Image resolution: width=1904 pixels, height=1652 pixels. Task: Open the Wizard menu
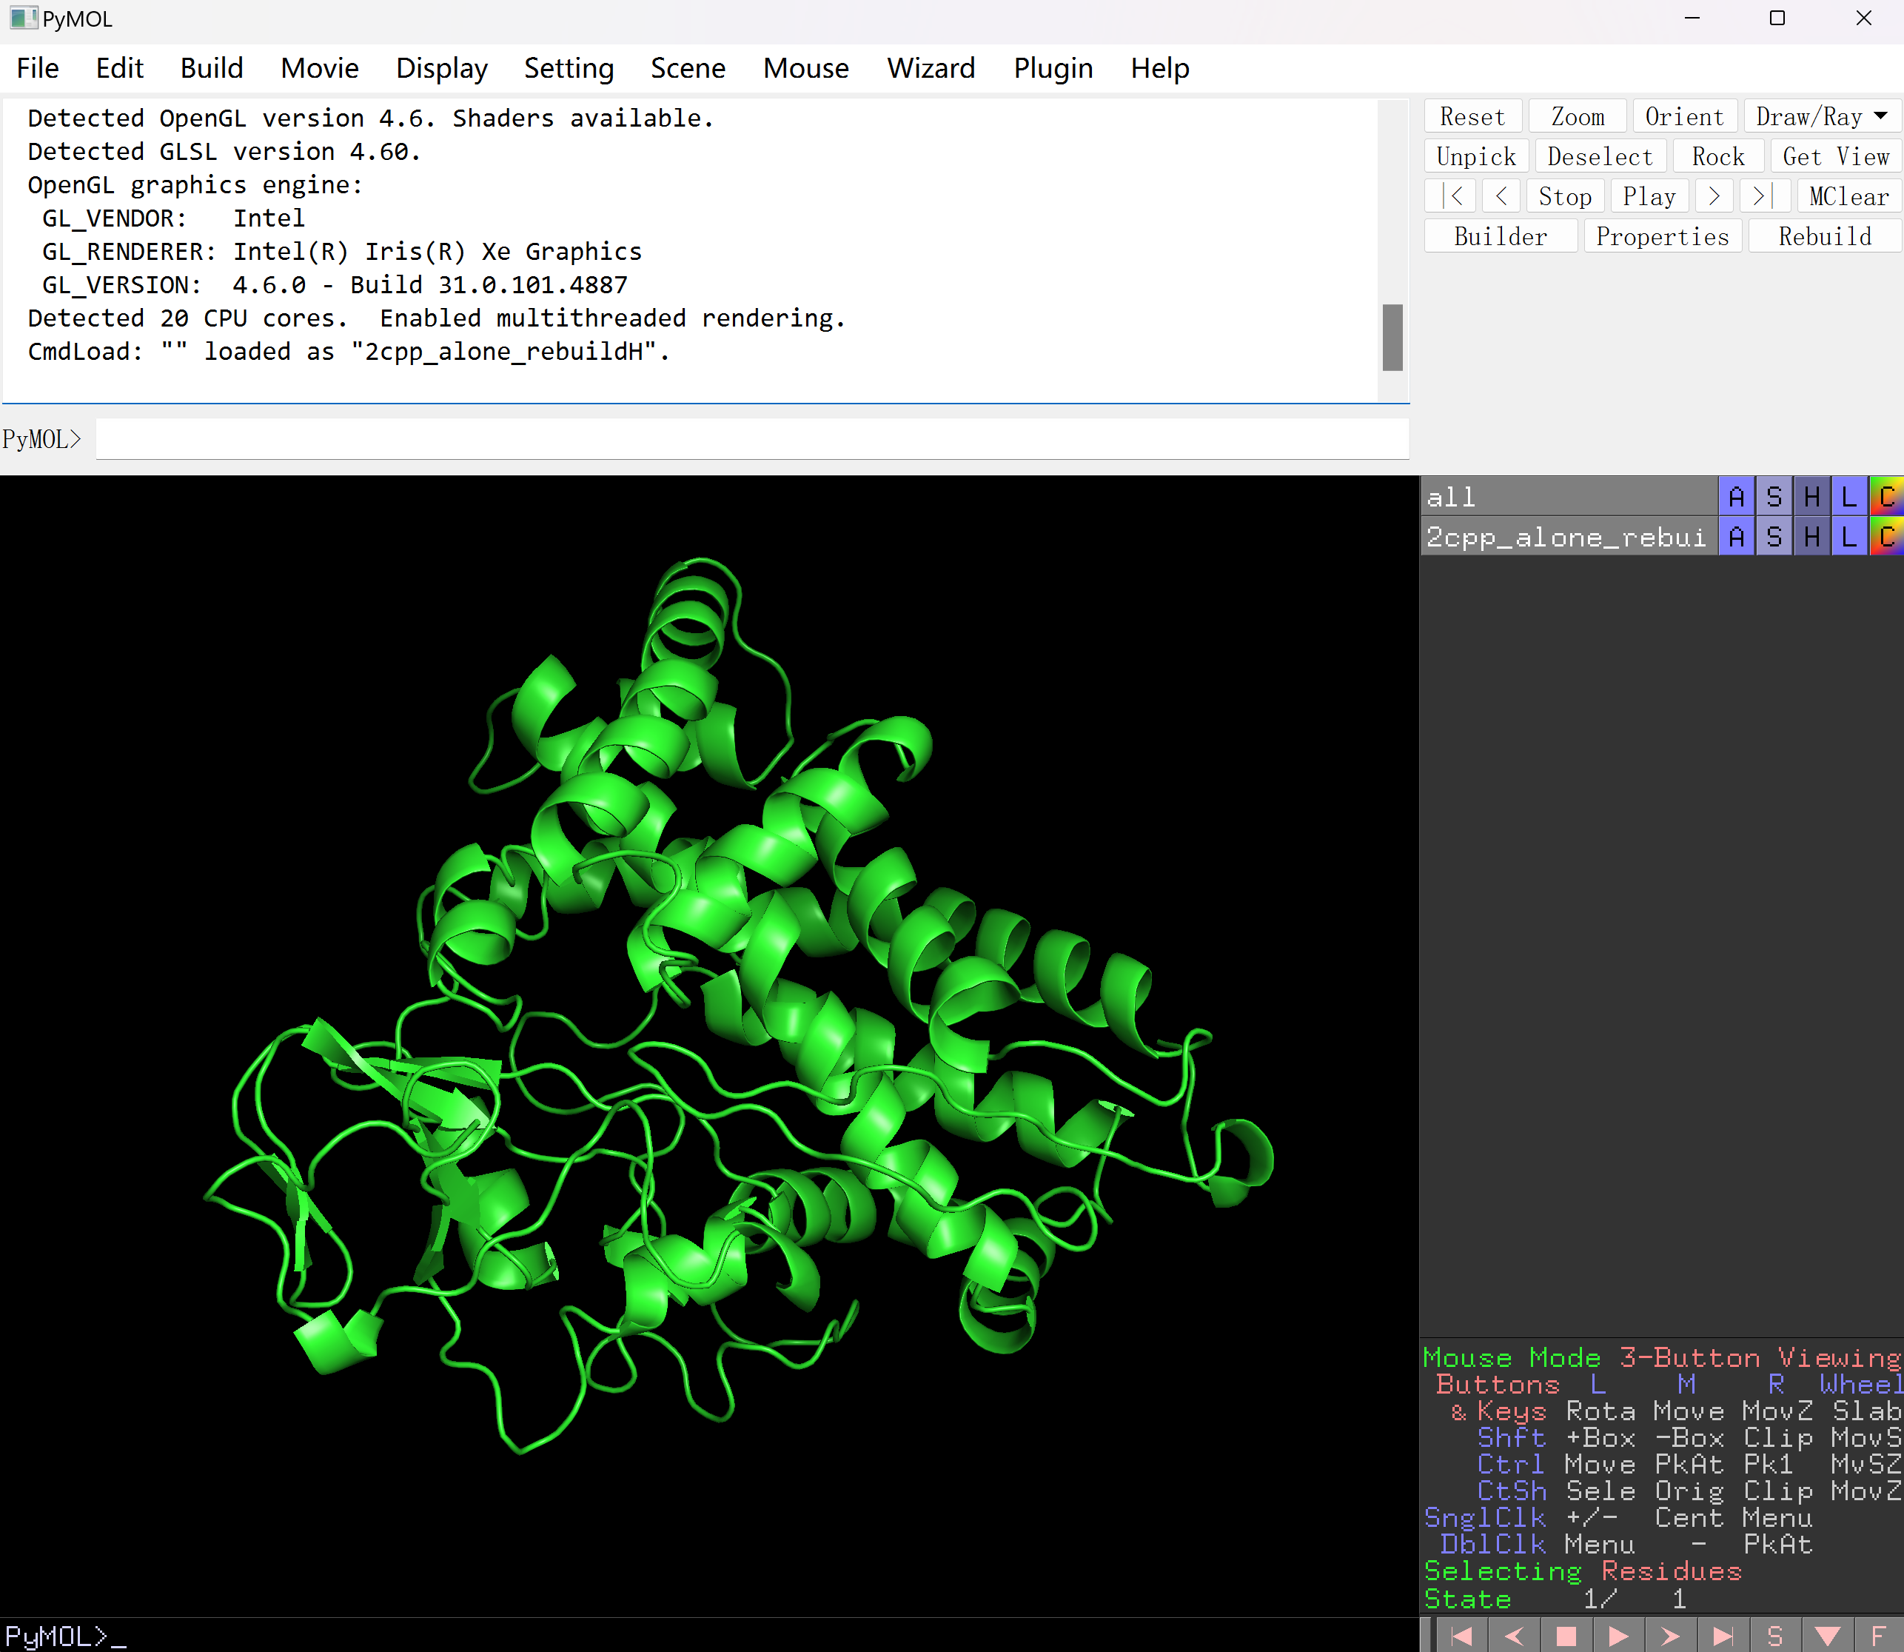[x=930, y=68]
